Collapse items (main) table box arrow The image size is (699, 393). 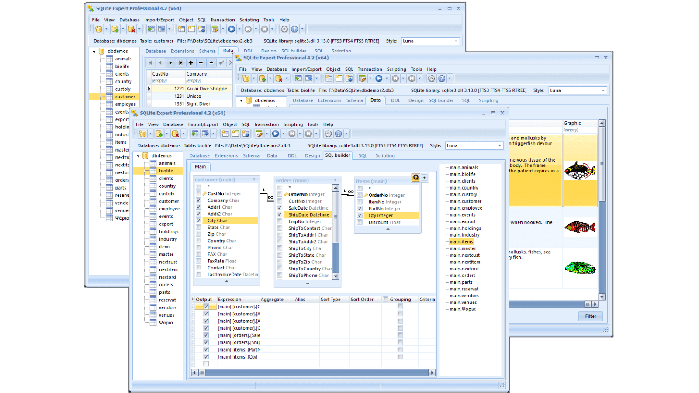[388, 229]
